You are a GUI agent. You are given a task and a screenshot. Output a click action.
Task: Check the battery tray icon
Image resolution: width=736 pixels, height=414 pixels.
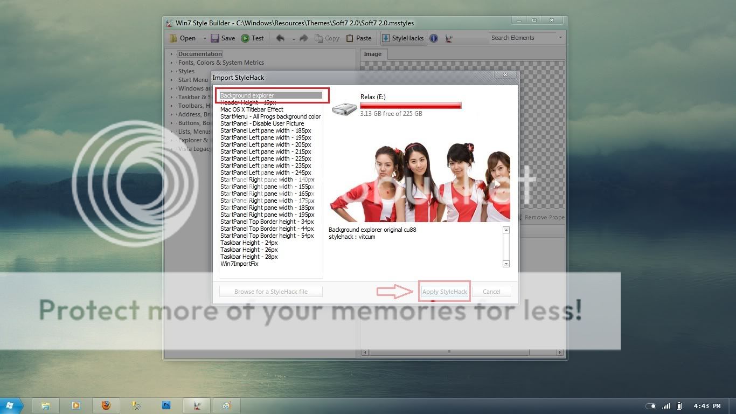(679, 406)
